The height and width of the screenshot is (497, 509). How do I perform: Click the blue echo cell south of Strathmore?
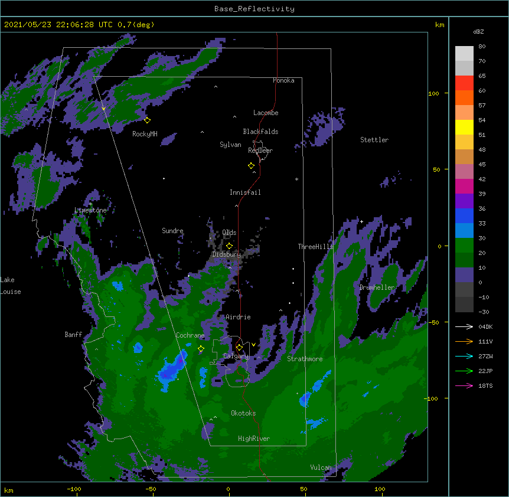point(305,399)
